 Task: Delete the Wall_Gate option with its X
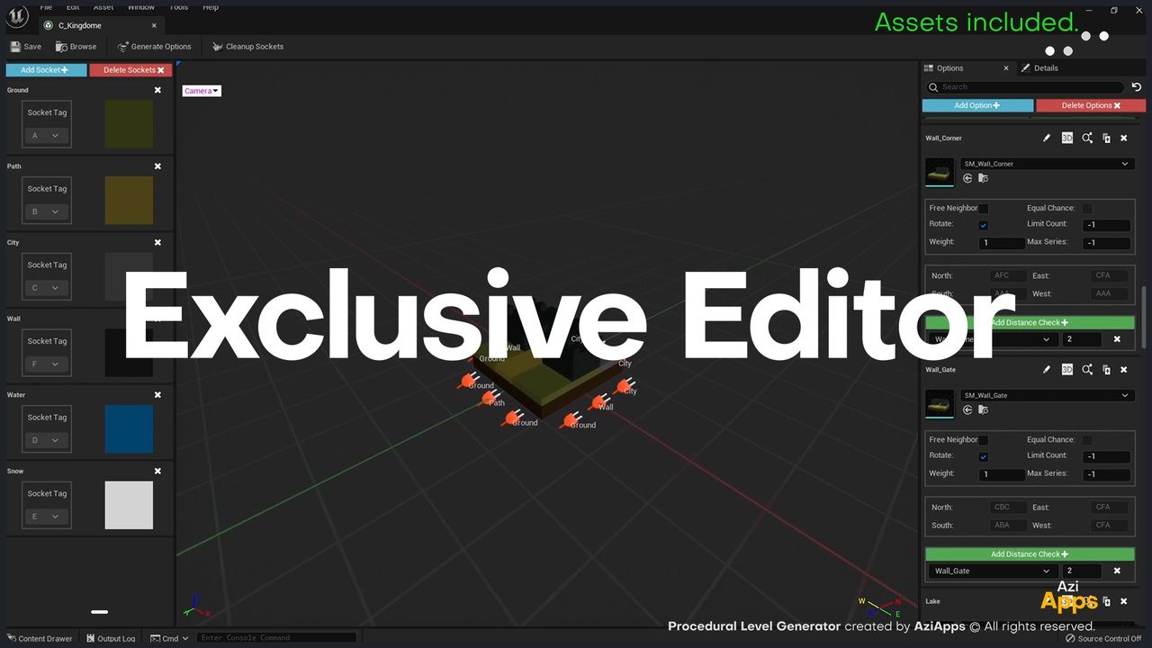(1124, 370)
